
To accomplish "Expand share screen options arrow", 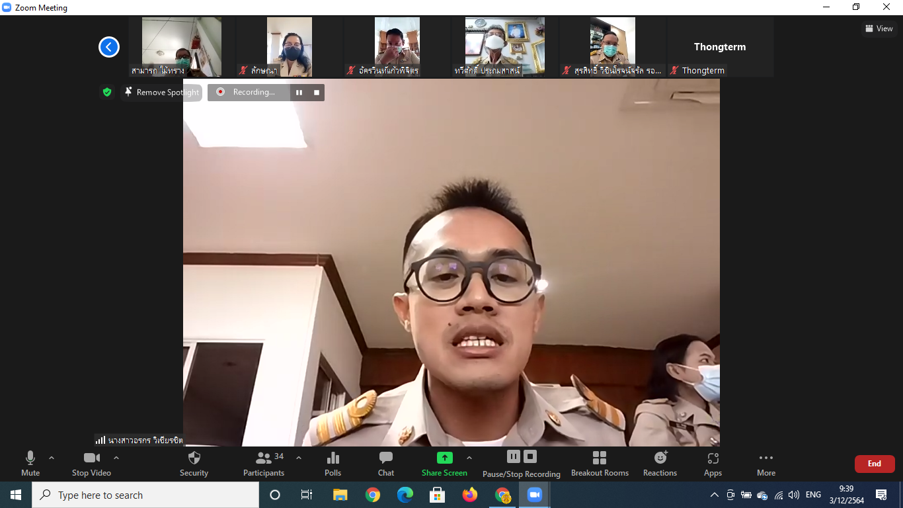I will click(469, 458).
